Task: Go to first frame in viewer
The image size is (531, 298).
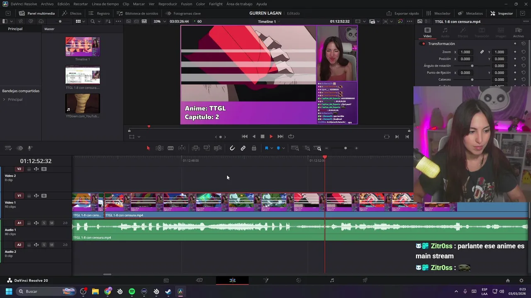Action: (x=245, y=137)
